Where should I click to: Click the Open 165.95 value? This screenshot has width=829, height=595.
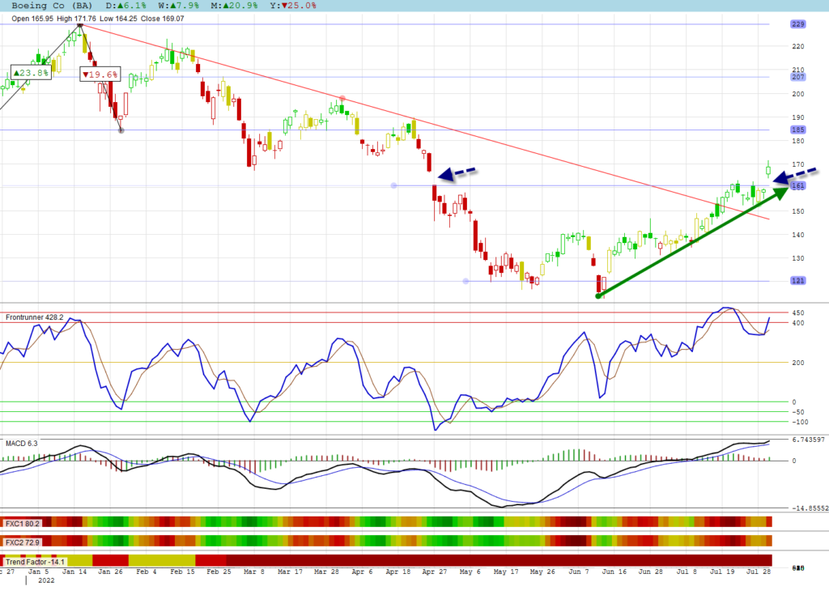[x=32, y=19]
